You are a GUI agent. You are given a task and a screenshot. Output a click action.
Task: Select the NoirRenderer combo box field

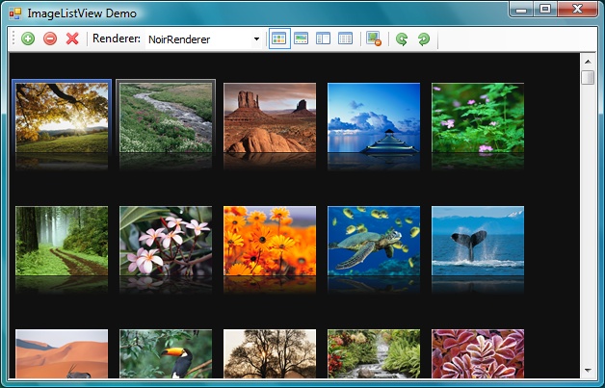tap(203, 39)
